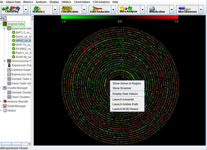Choose Display Data Values from context menu
The height and width of the screenshot is (150, 207).
[x=125, y=94]
